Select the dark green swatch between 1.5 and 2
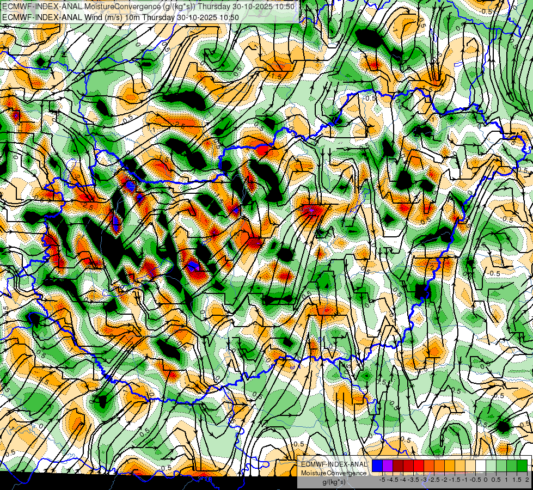The height and width of the screenshot is (490, 533). 522,466
